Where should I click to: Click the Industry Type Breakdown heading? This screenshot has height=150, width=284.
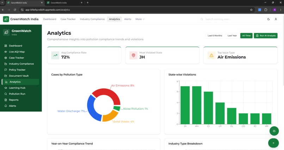pyautogui.click(x=185, y=144)
